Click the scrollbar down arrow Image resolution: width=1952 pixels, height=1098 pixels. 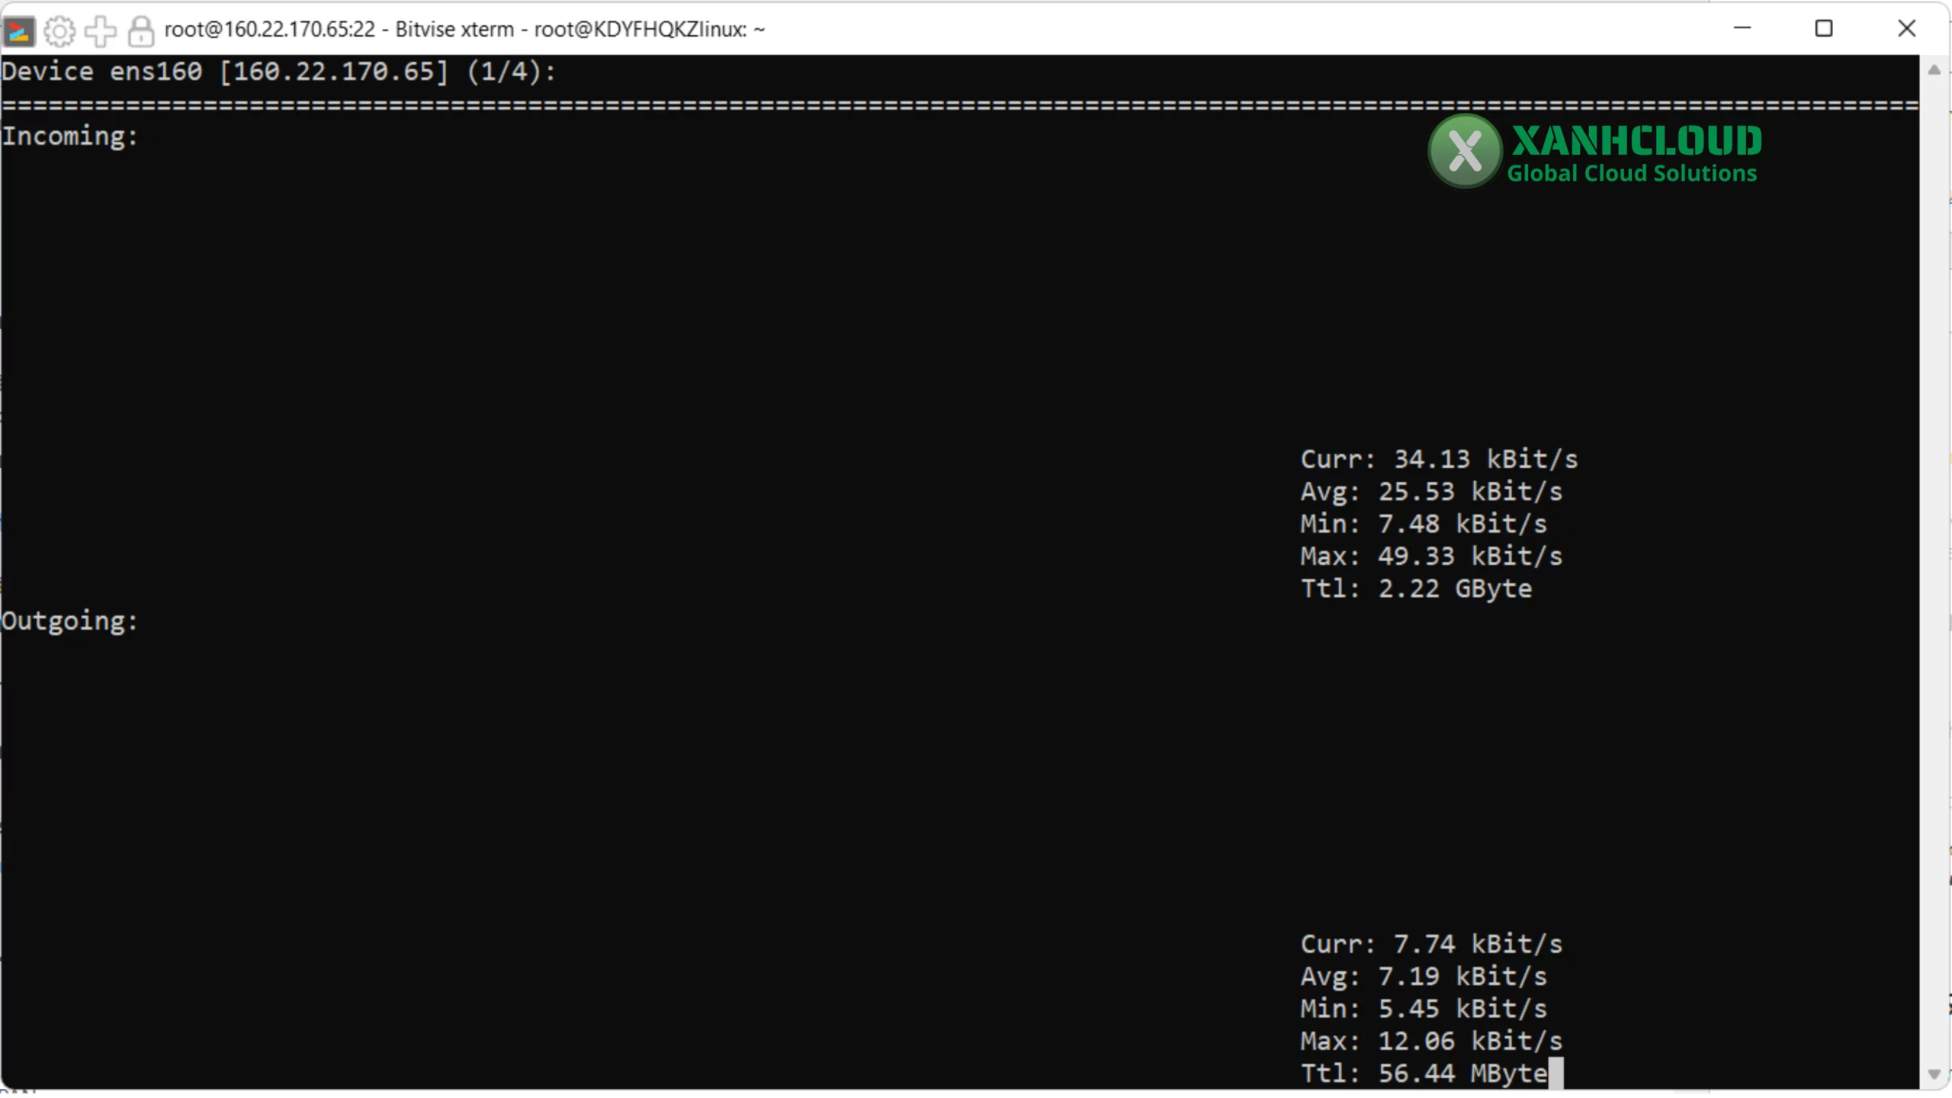(1934, 1074)
